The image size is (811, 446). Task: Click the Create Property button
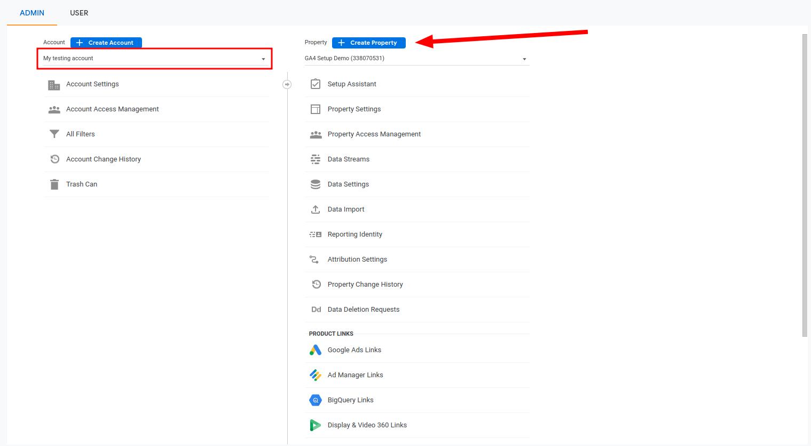tap(368, 43)
